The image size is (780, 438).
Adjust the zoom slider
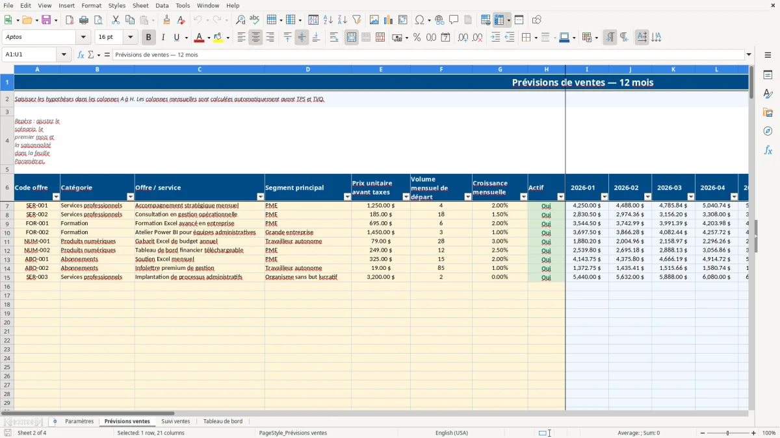tap(727, 433)
